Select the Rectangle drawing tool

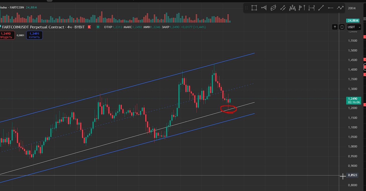[x=254, y=8]
